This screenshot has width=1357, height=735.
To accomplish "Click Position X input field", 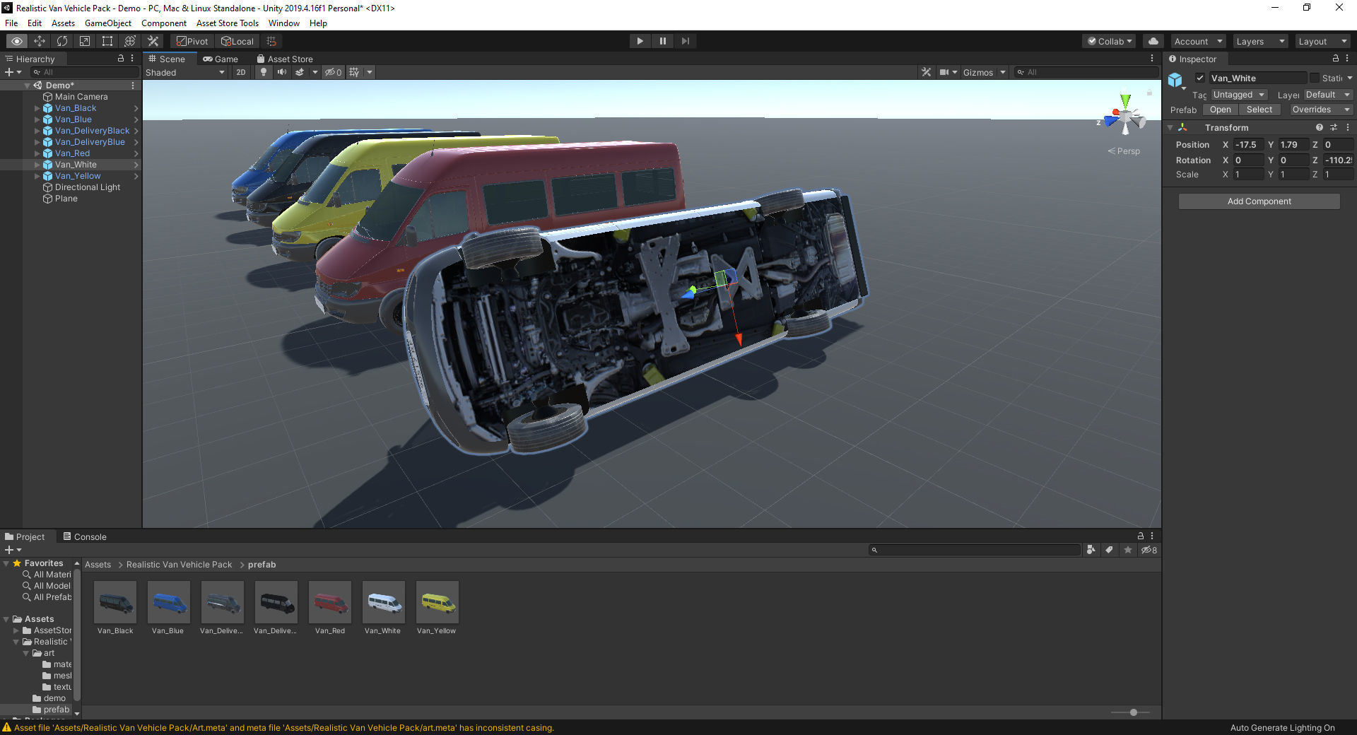I will tap(1248, 145).
